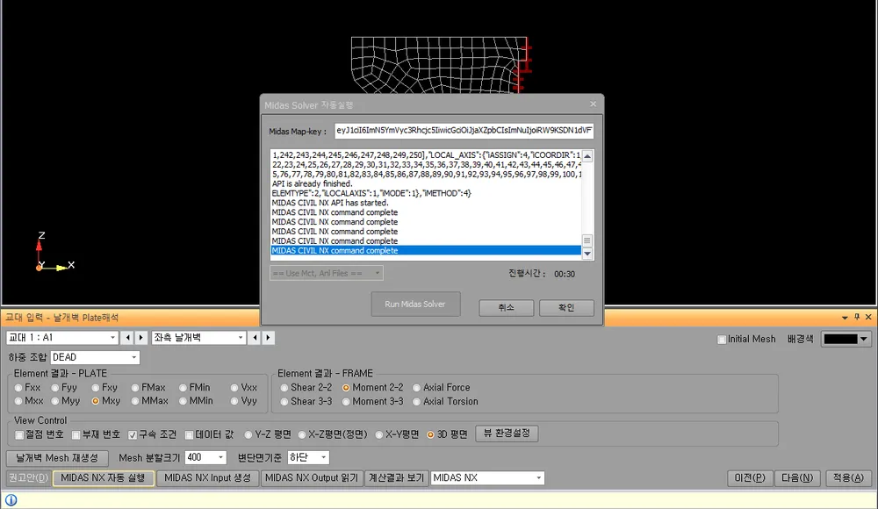
Task: Go to next abutment with right arrow
Action: 141,338
